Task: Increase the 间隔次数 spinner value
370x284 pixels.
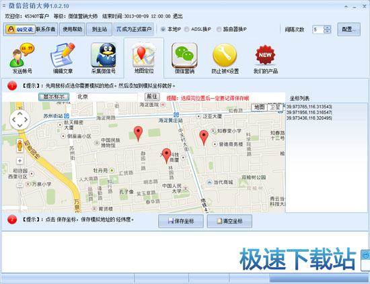Action: 328,28
